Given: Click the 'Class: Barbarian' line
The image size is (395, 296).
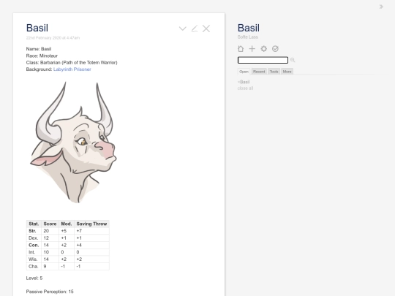Looking at the screenshot, I should (x=72, y=63).
